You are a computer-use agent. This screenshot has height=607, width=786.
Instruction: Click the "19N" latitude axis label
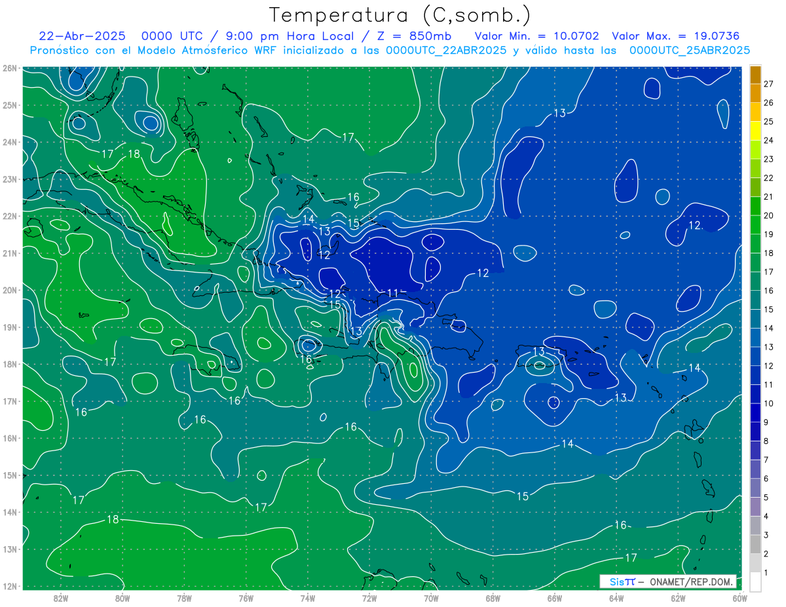click(10, 327)
